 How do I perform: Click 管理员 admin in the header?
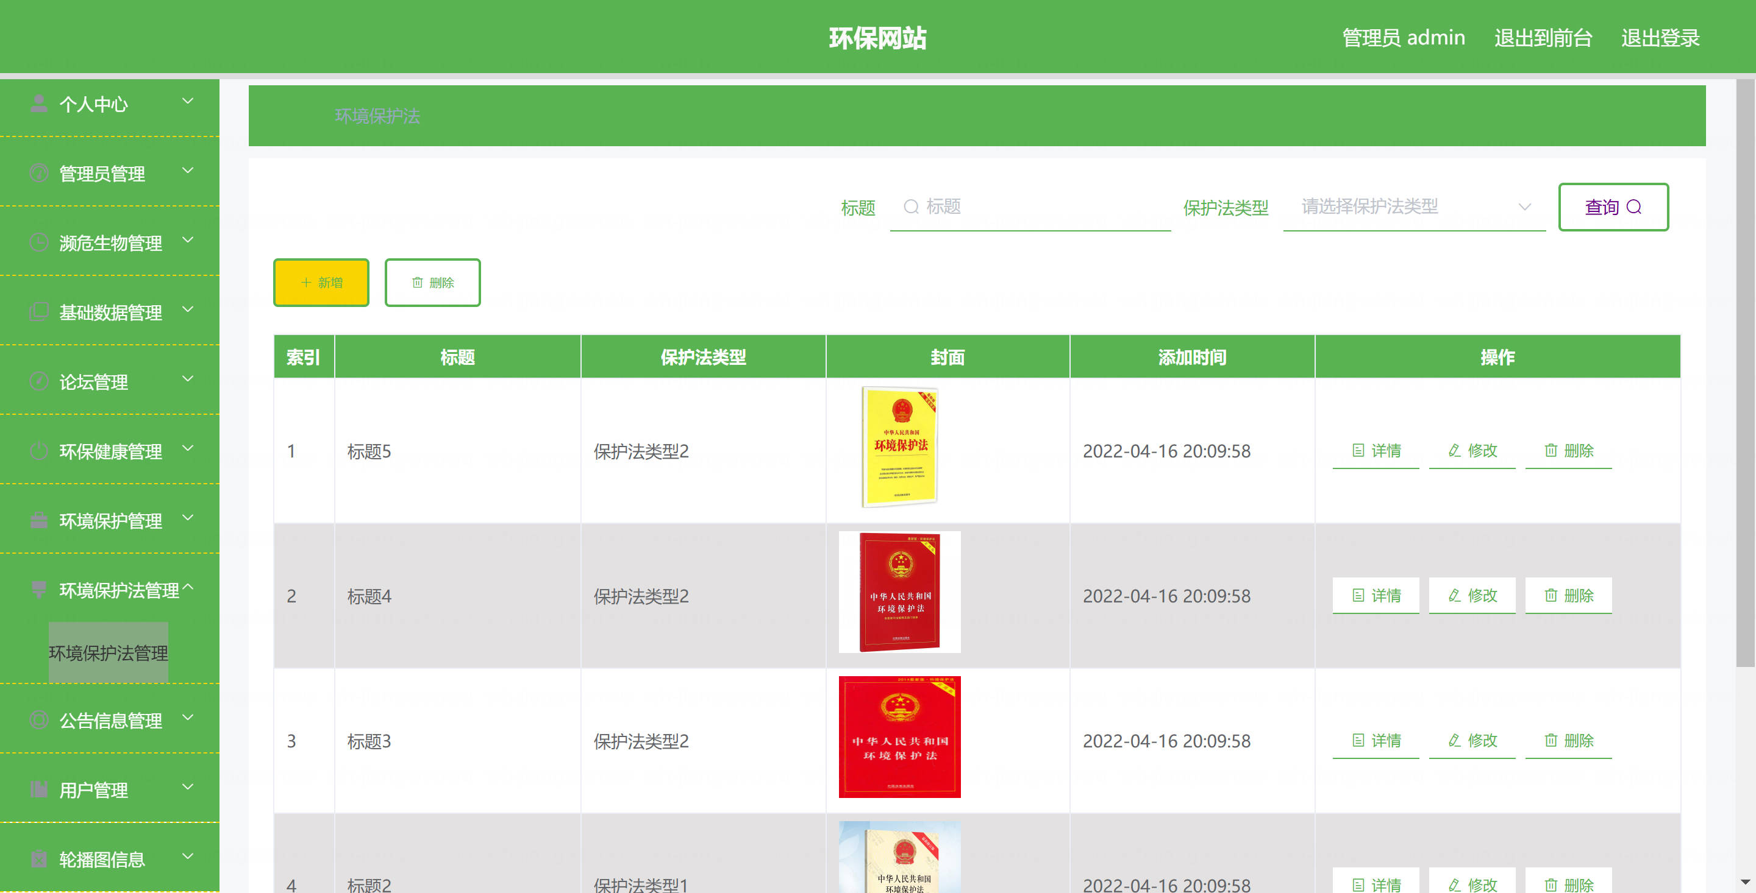pyautogui.click(x=1403, y=38)
